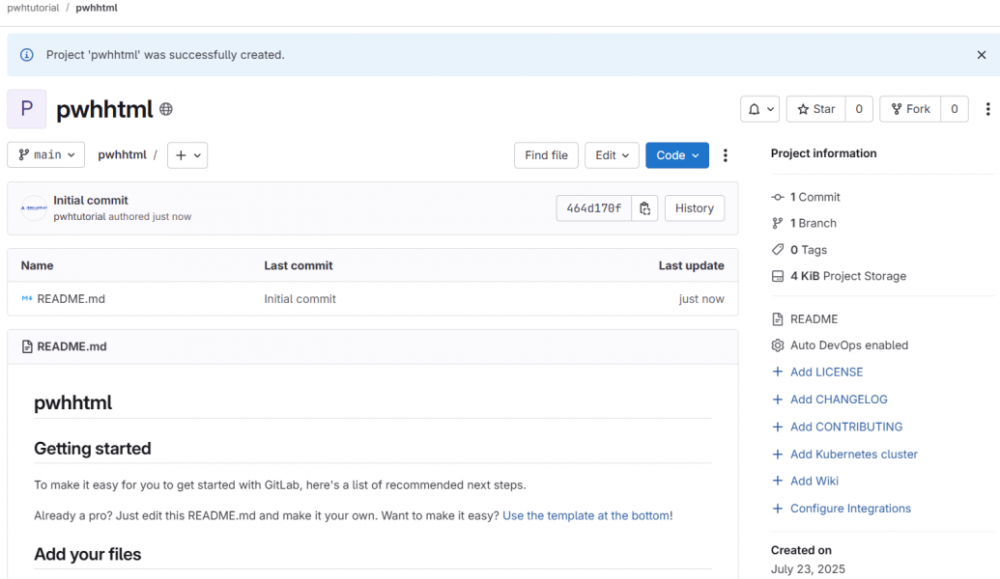Click the Last update column header
1000x579 pixels.
click(692, 265)
